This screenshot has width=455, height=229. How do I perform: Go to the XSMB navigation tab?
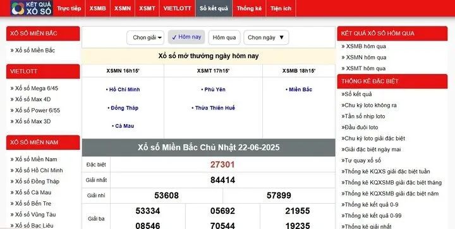pyautogui.click(x=97, y=8)
